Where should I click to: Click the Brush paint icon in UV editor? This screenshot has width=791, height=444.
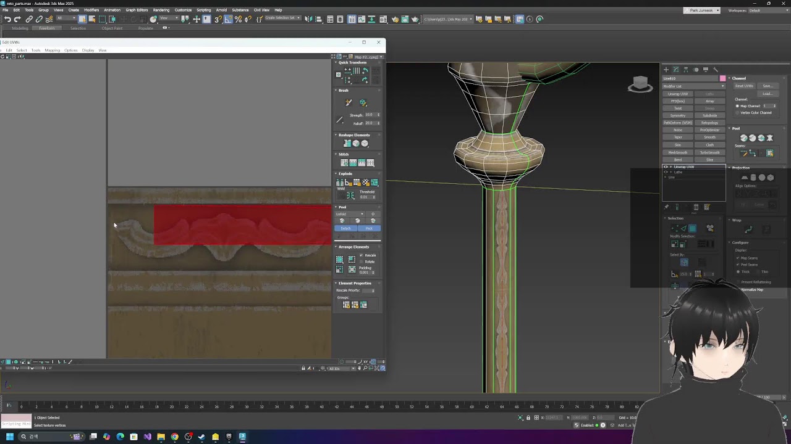[x=349, y=102]
